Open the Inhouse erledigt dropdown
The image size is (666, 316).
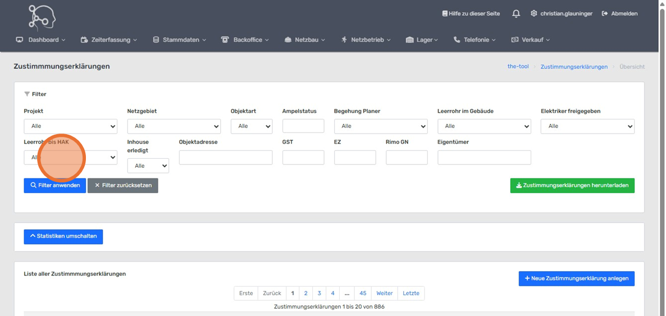(x=148, y=166)
